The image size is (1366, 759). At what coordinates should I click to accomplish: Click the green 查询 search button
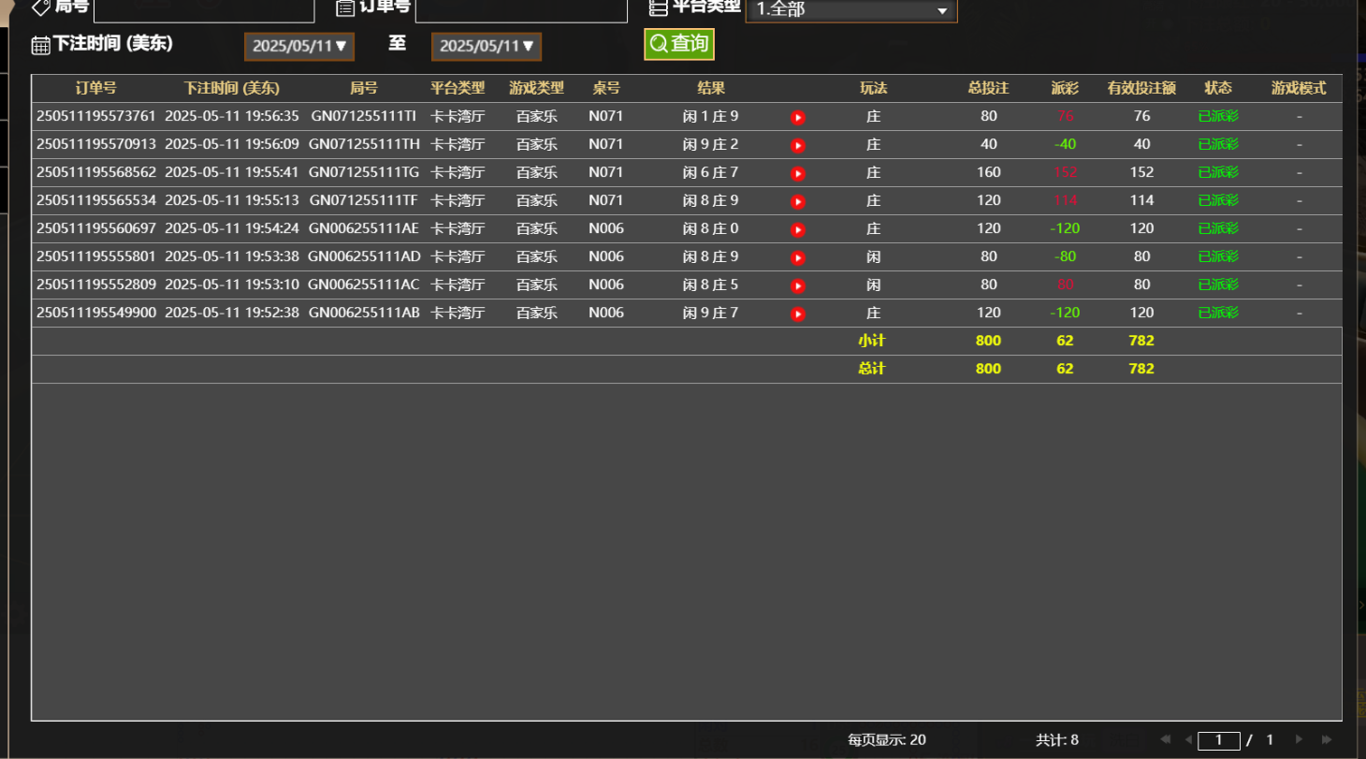(679, 44)
